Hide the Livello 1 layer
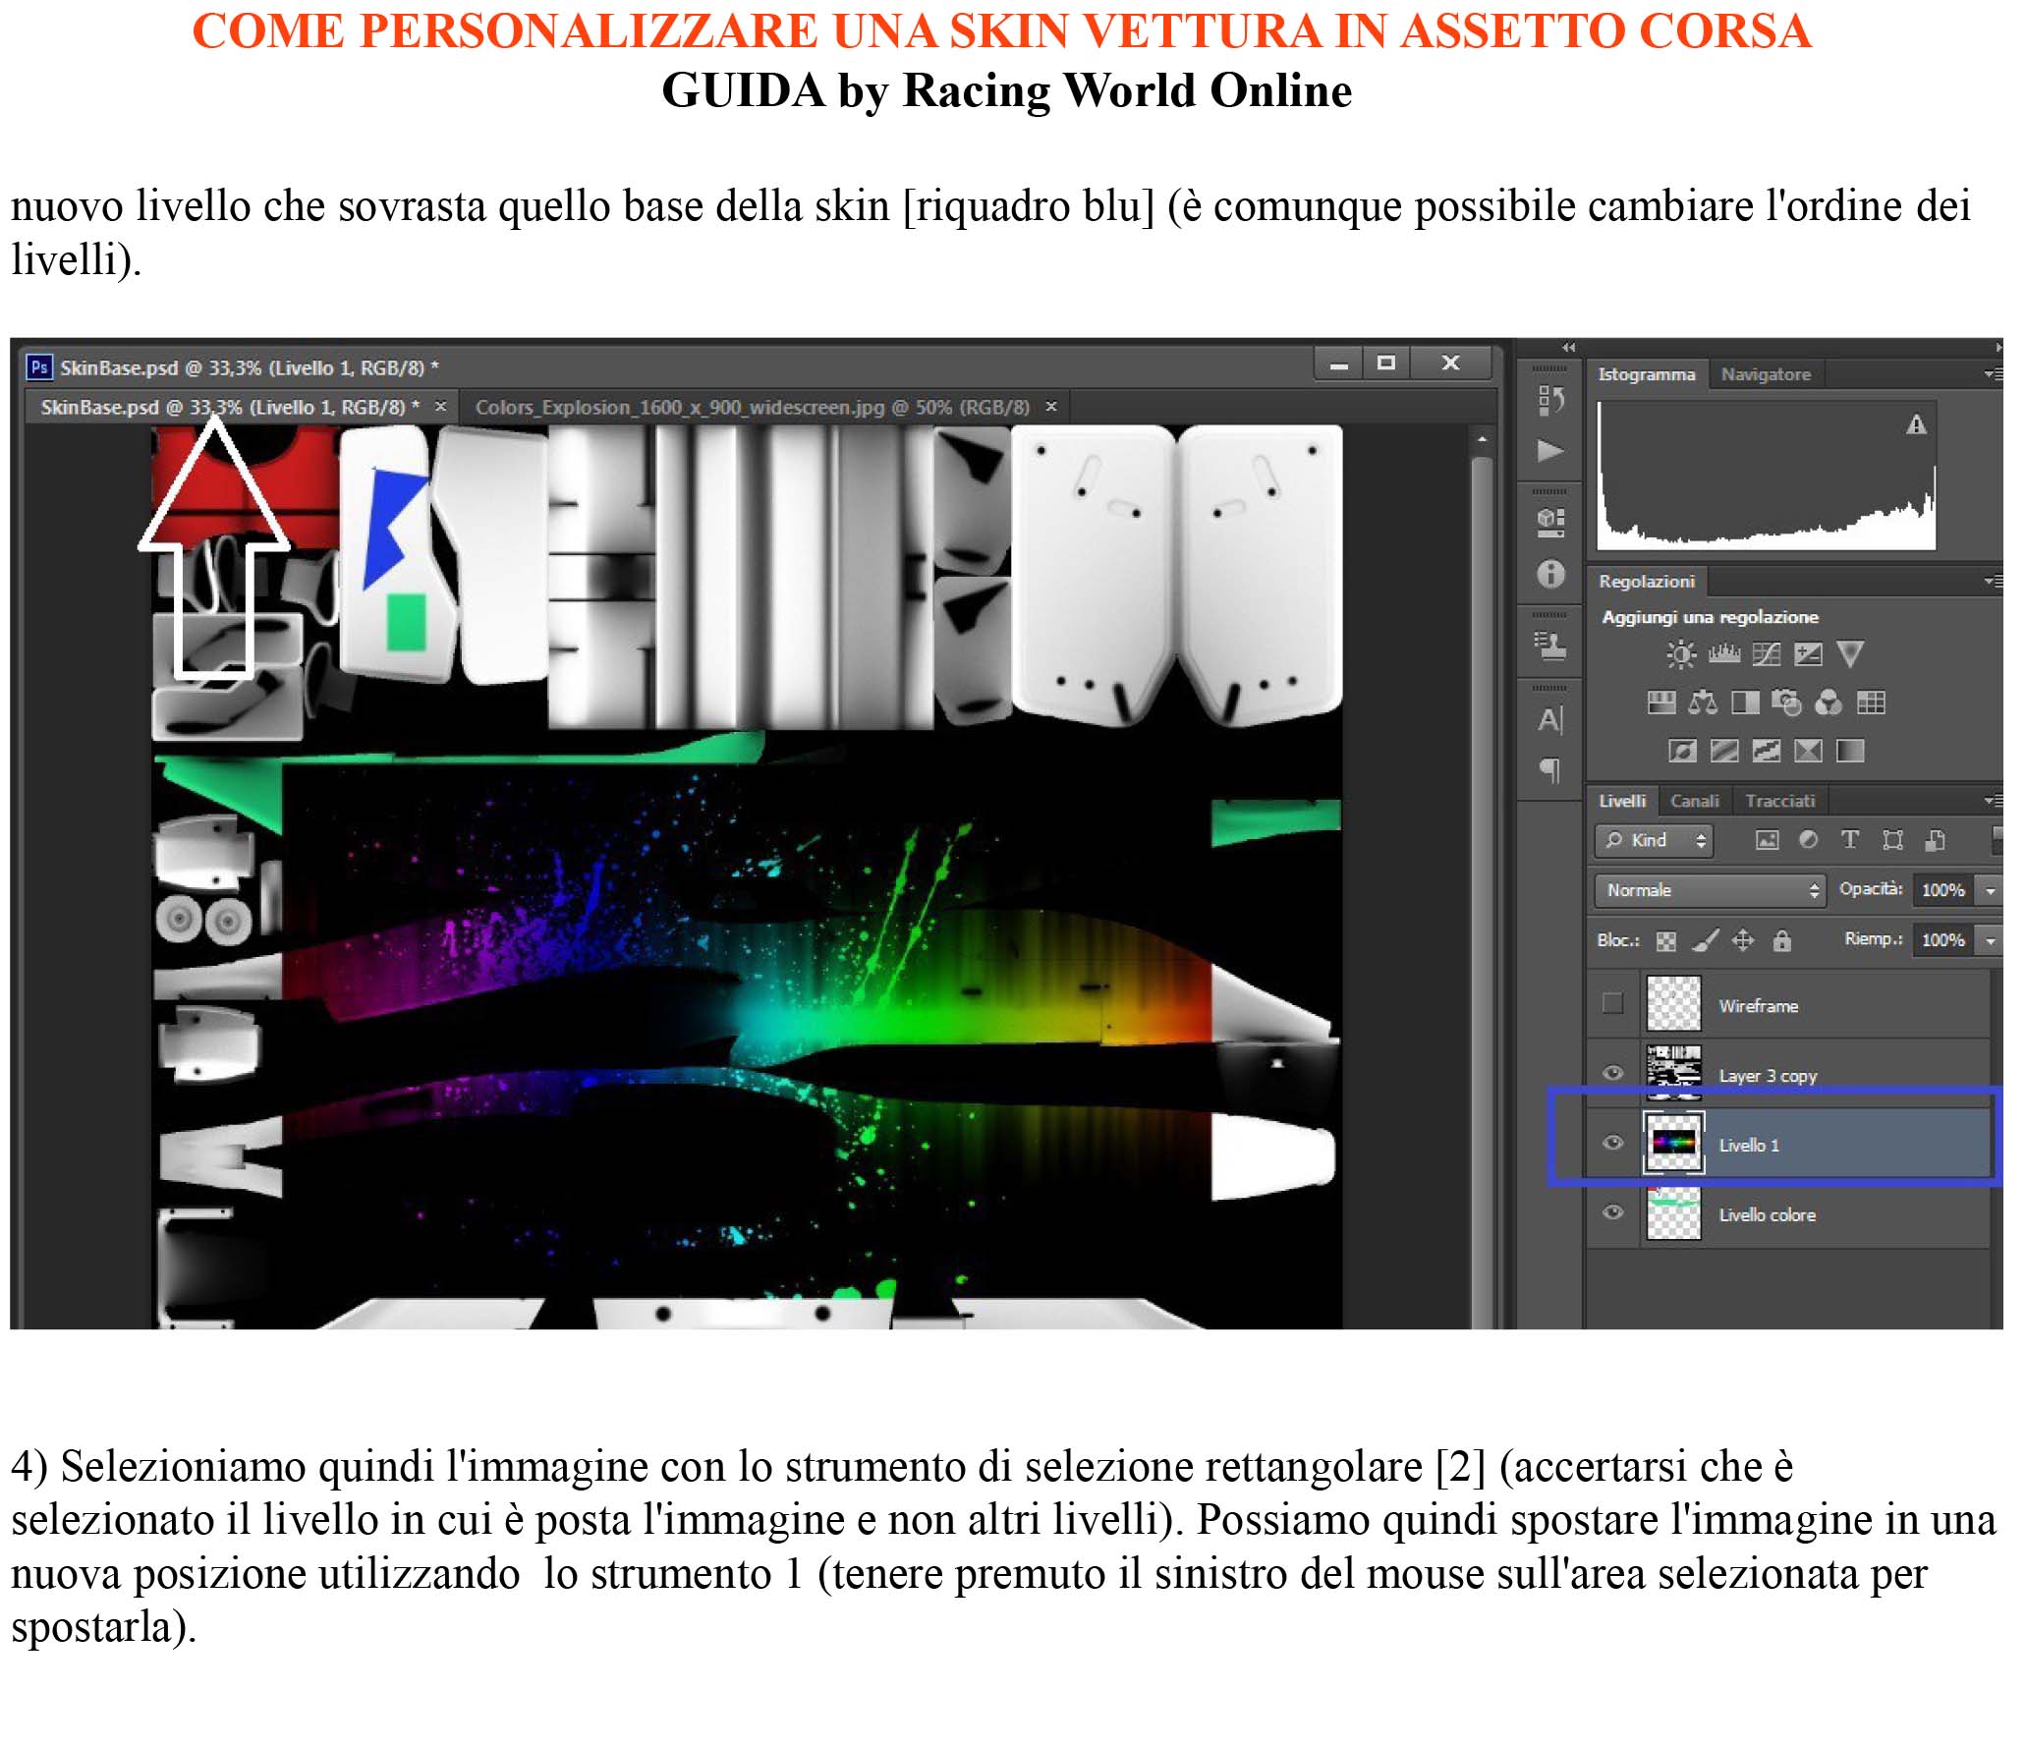This screenshot has height=1745, width=2026. click(1612, 1143)
